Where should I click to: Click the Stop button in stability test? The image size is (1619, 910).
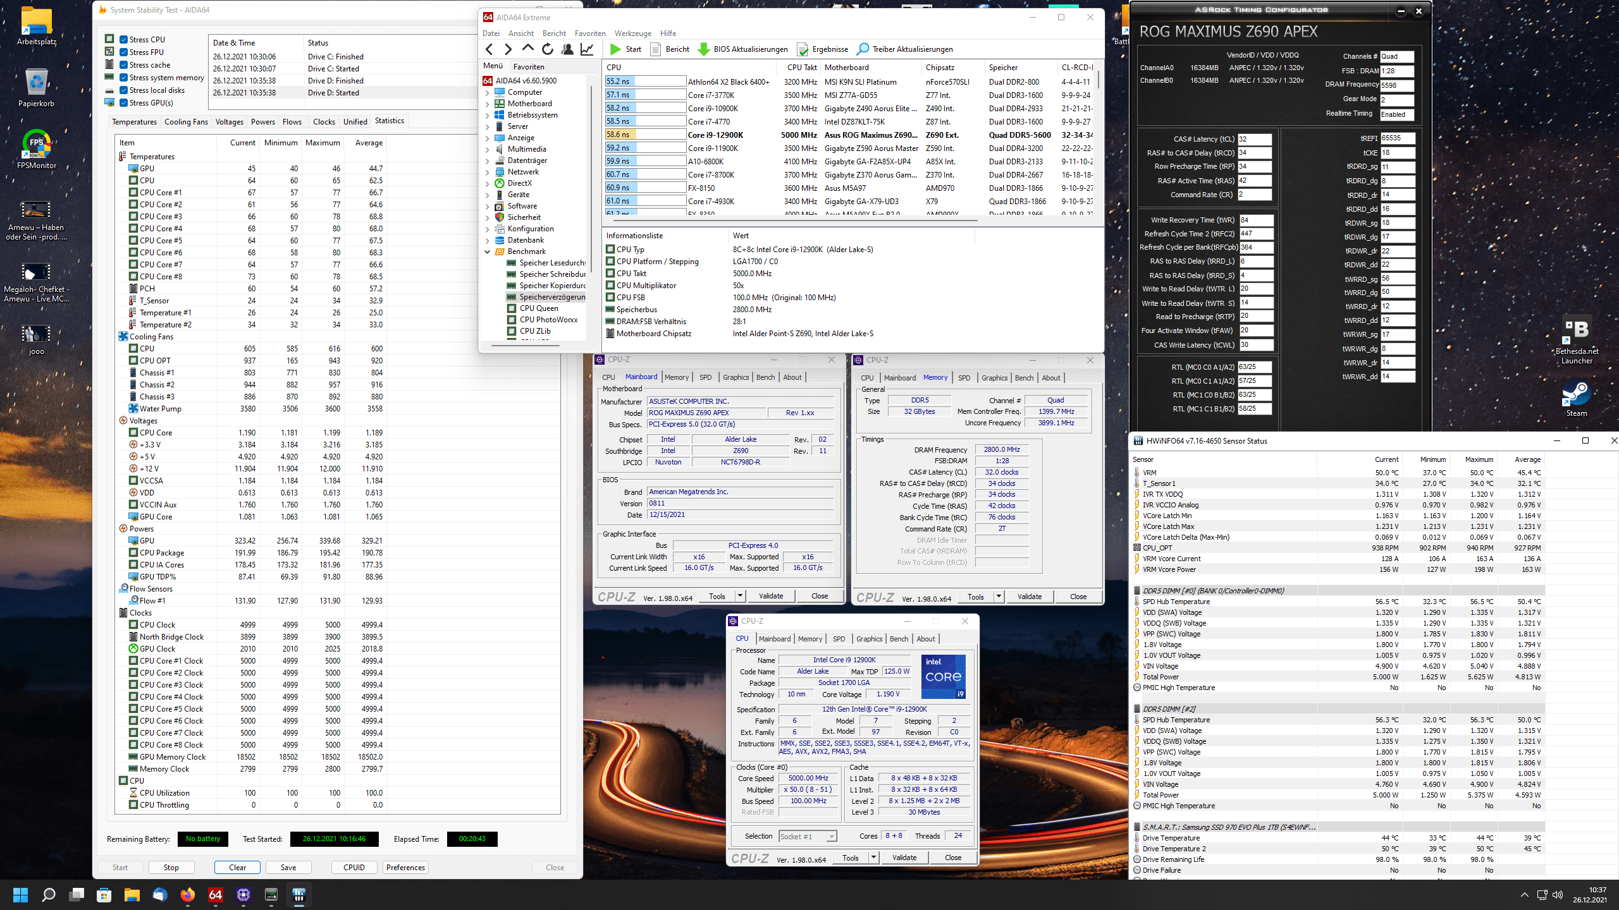point(171,867)
